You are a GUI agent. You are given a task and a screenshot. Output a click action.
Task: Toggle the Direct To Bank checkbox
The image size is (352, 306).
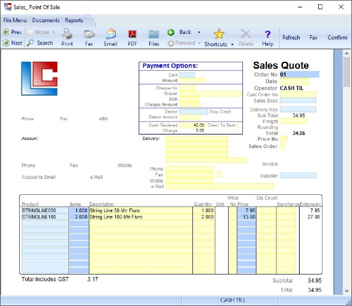click(x=240, y=125)
